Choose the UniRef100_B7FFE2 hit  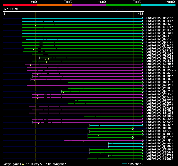coord(160,36)
